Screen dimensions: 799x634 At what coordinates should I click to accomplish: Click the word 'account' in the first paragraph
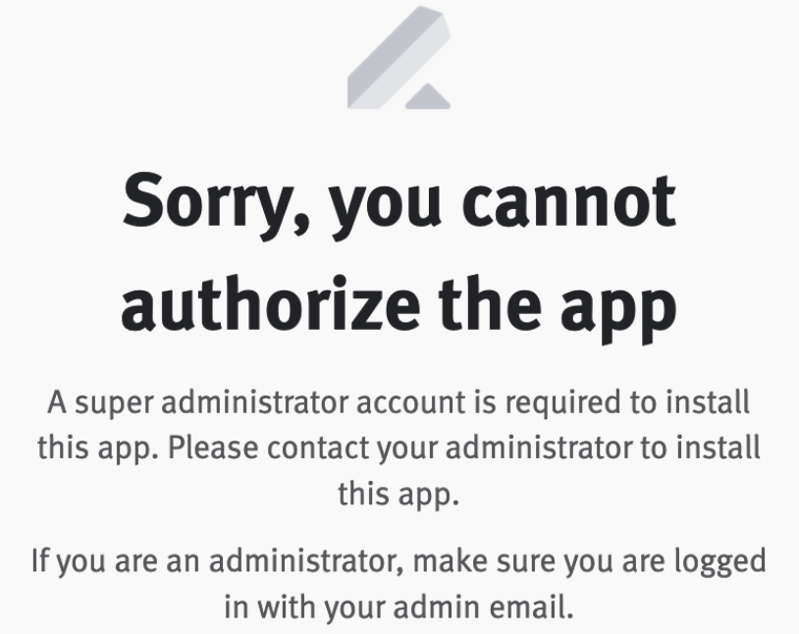point(410,402)
